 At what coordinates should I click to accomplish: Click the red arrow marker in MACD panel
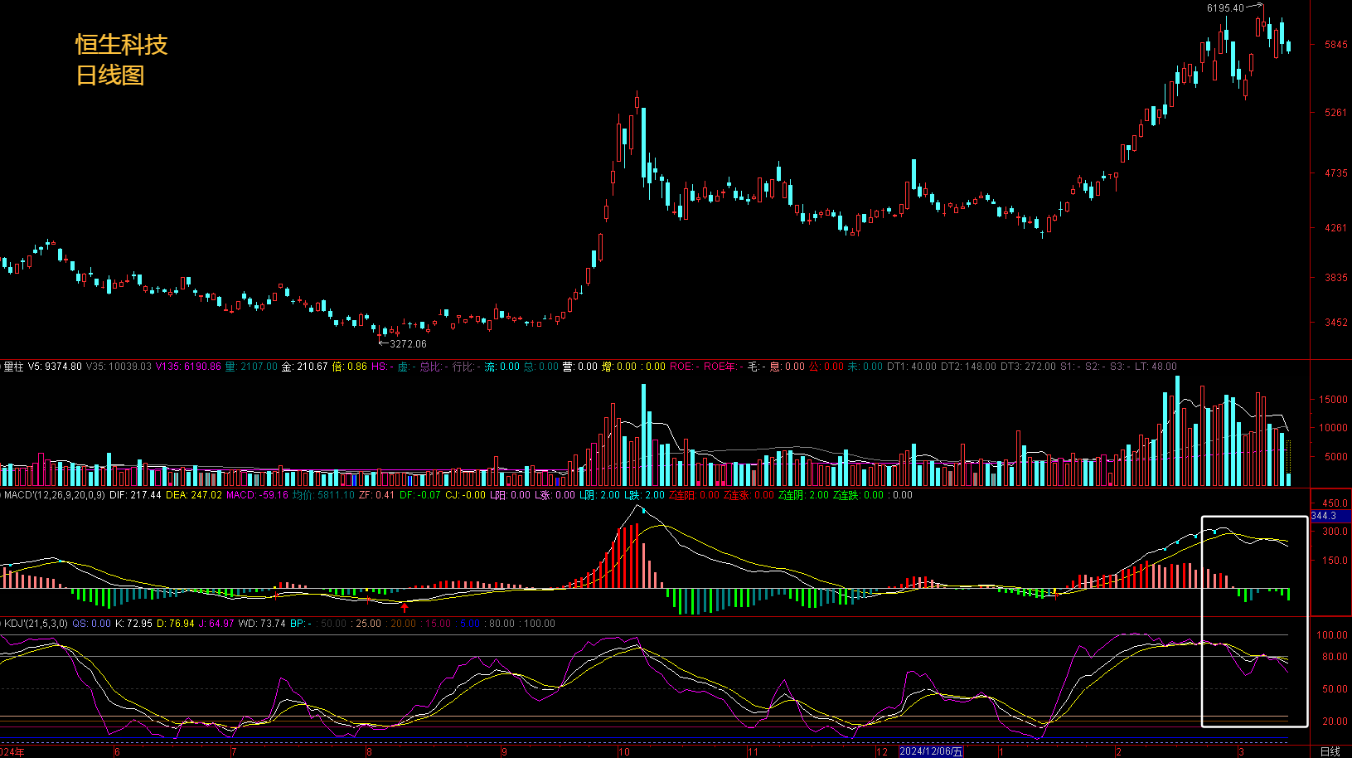[x=405, y=608]
